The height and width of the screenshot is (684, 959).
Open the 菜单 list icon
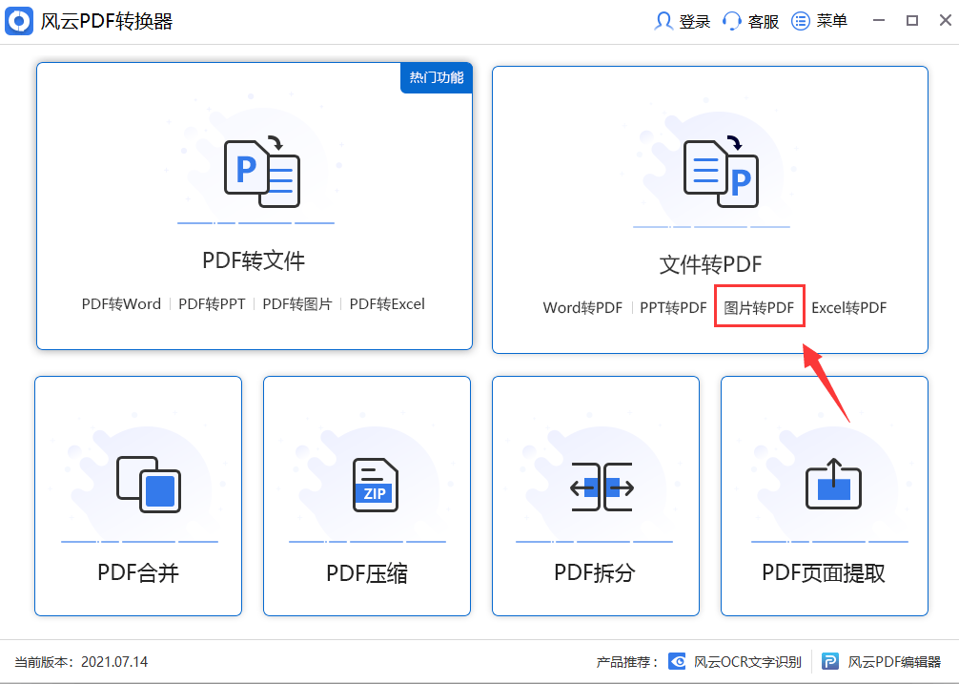tap(801, 21)
